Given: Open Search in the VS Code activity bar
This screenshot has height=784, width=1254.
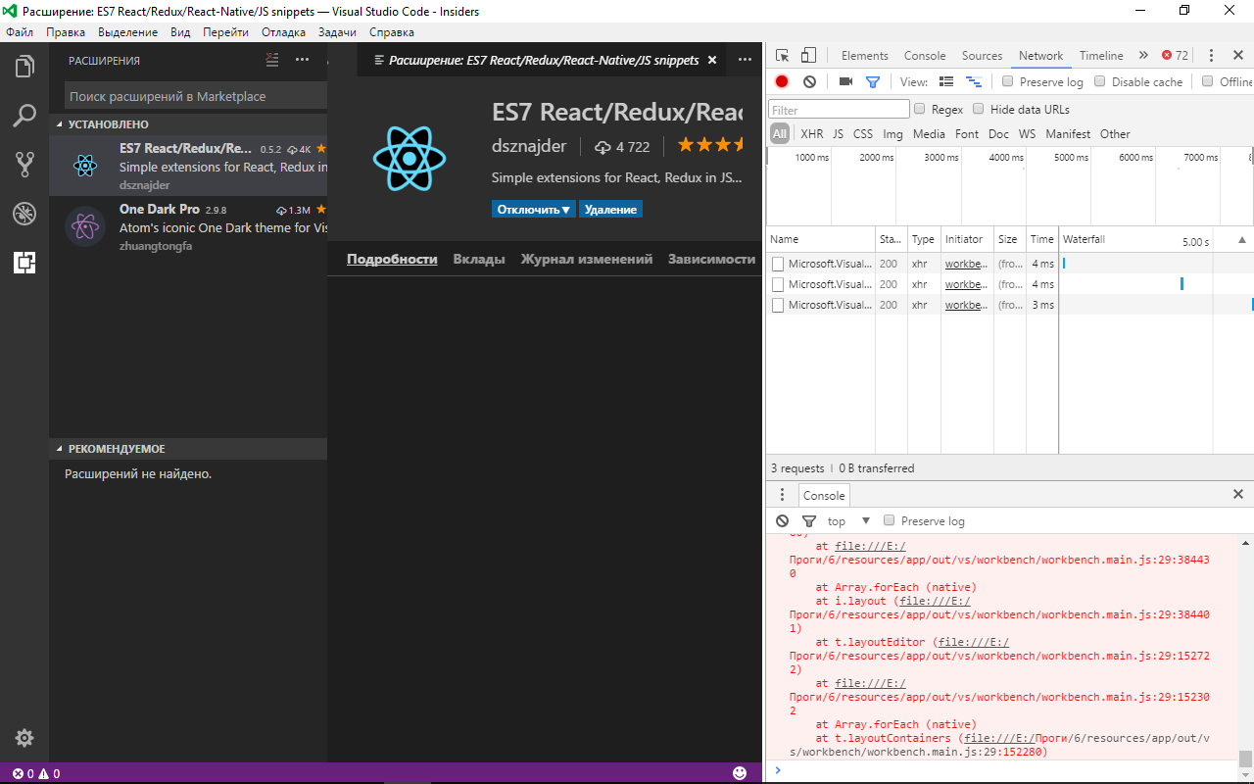Looking at the screenshot, I should point(24,115).
